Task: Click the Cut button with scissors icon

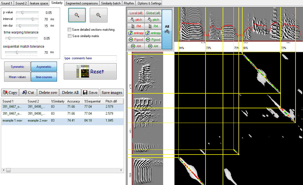Action: point(28,93)
